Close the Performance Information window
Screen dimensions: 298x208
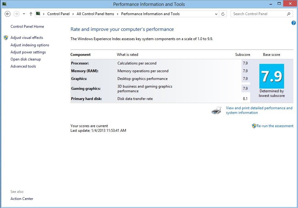[290, 4]
